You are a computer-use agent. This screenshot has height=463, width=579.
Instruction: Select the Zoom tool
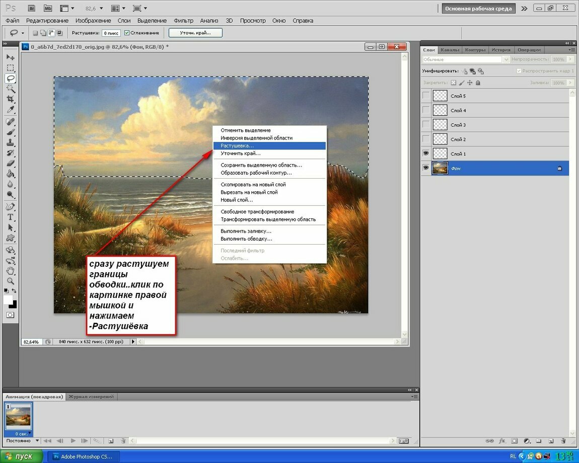click(11, 281)
